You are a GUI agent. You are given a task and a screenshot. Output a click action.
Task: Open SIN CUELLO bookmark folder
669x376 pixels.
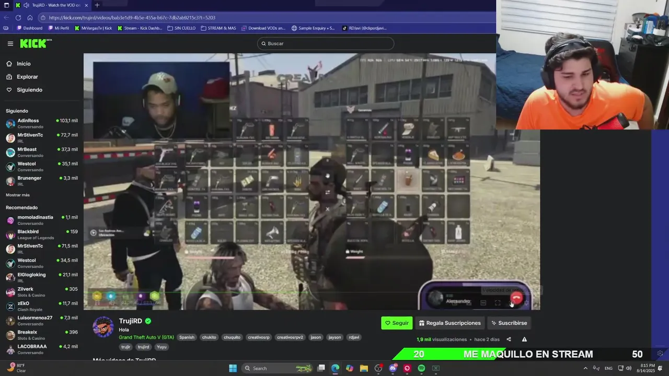click(x=181, y=28)
